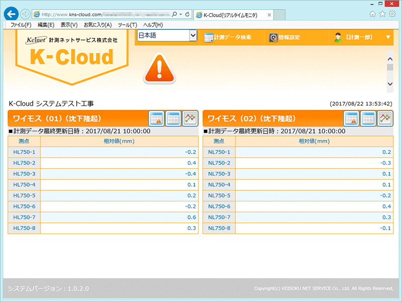Open the address bar history dropdown arrow

[181, 15]
